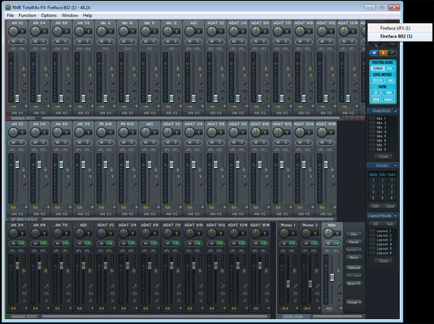Click the Main output volume fader

pyautogui.click(x=333, y=276)
